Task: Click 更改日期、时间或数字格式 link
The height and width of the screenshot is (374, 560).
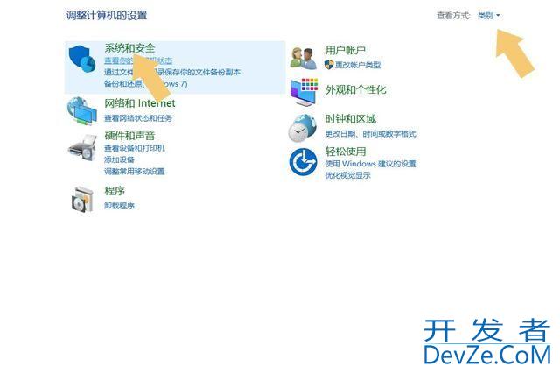Action: 370,134
